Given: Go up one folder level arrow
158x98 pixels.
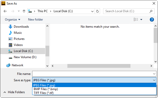Looking at the screenshot, I should [24, 11].
